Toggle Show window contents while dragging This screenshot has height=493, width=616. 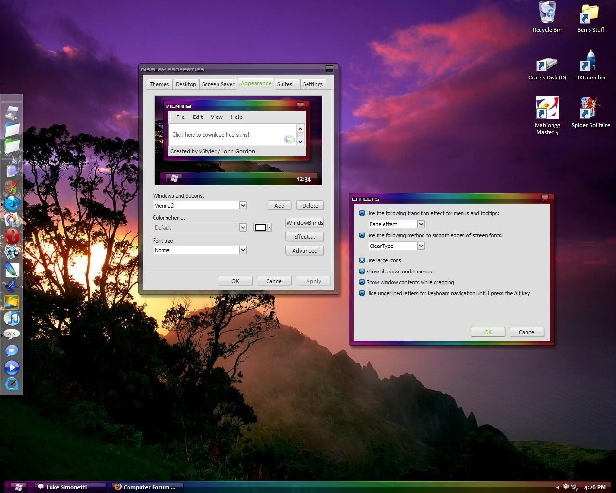[362, 282]
